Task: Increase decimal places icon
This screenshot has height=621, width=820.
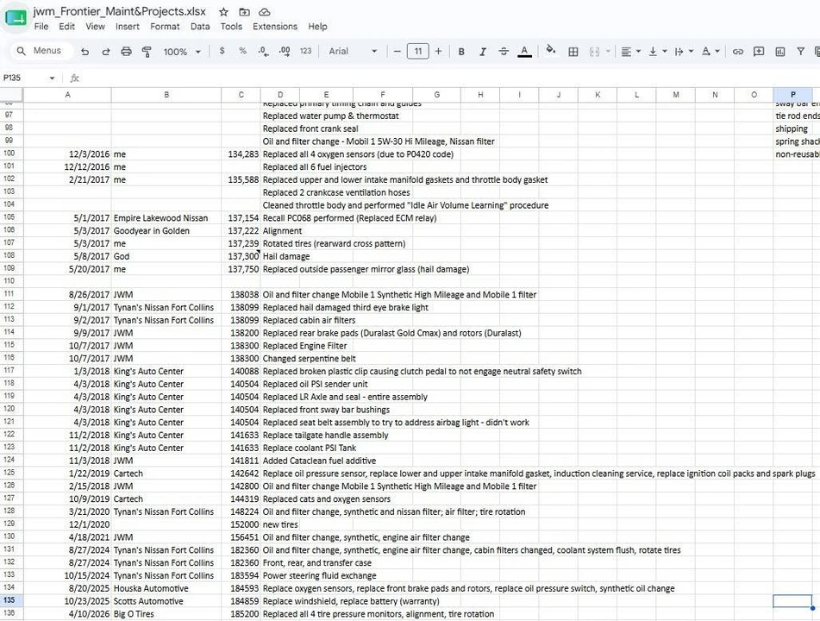Action: pyautogui.click(x=285, y=51)
